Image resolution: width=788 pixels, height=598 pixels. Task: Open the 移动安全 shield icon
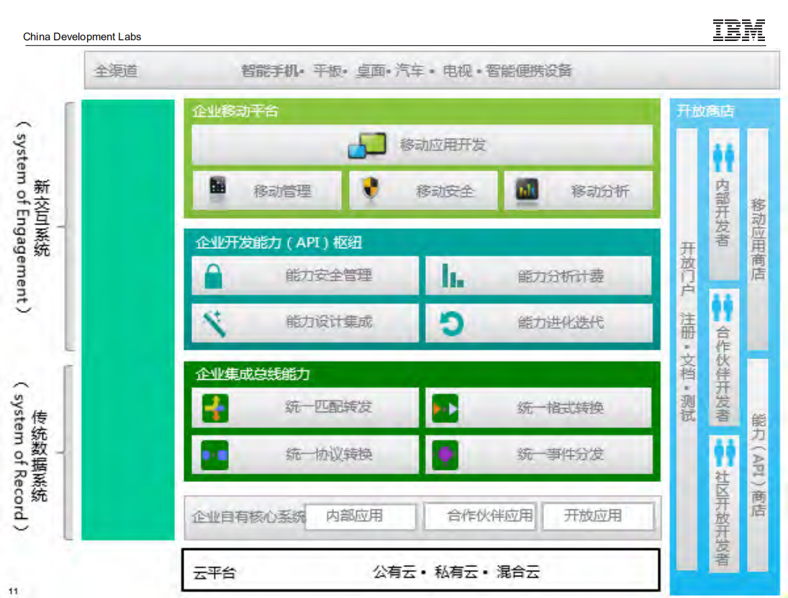click(372, 190)
